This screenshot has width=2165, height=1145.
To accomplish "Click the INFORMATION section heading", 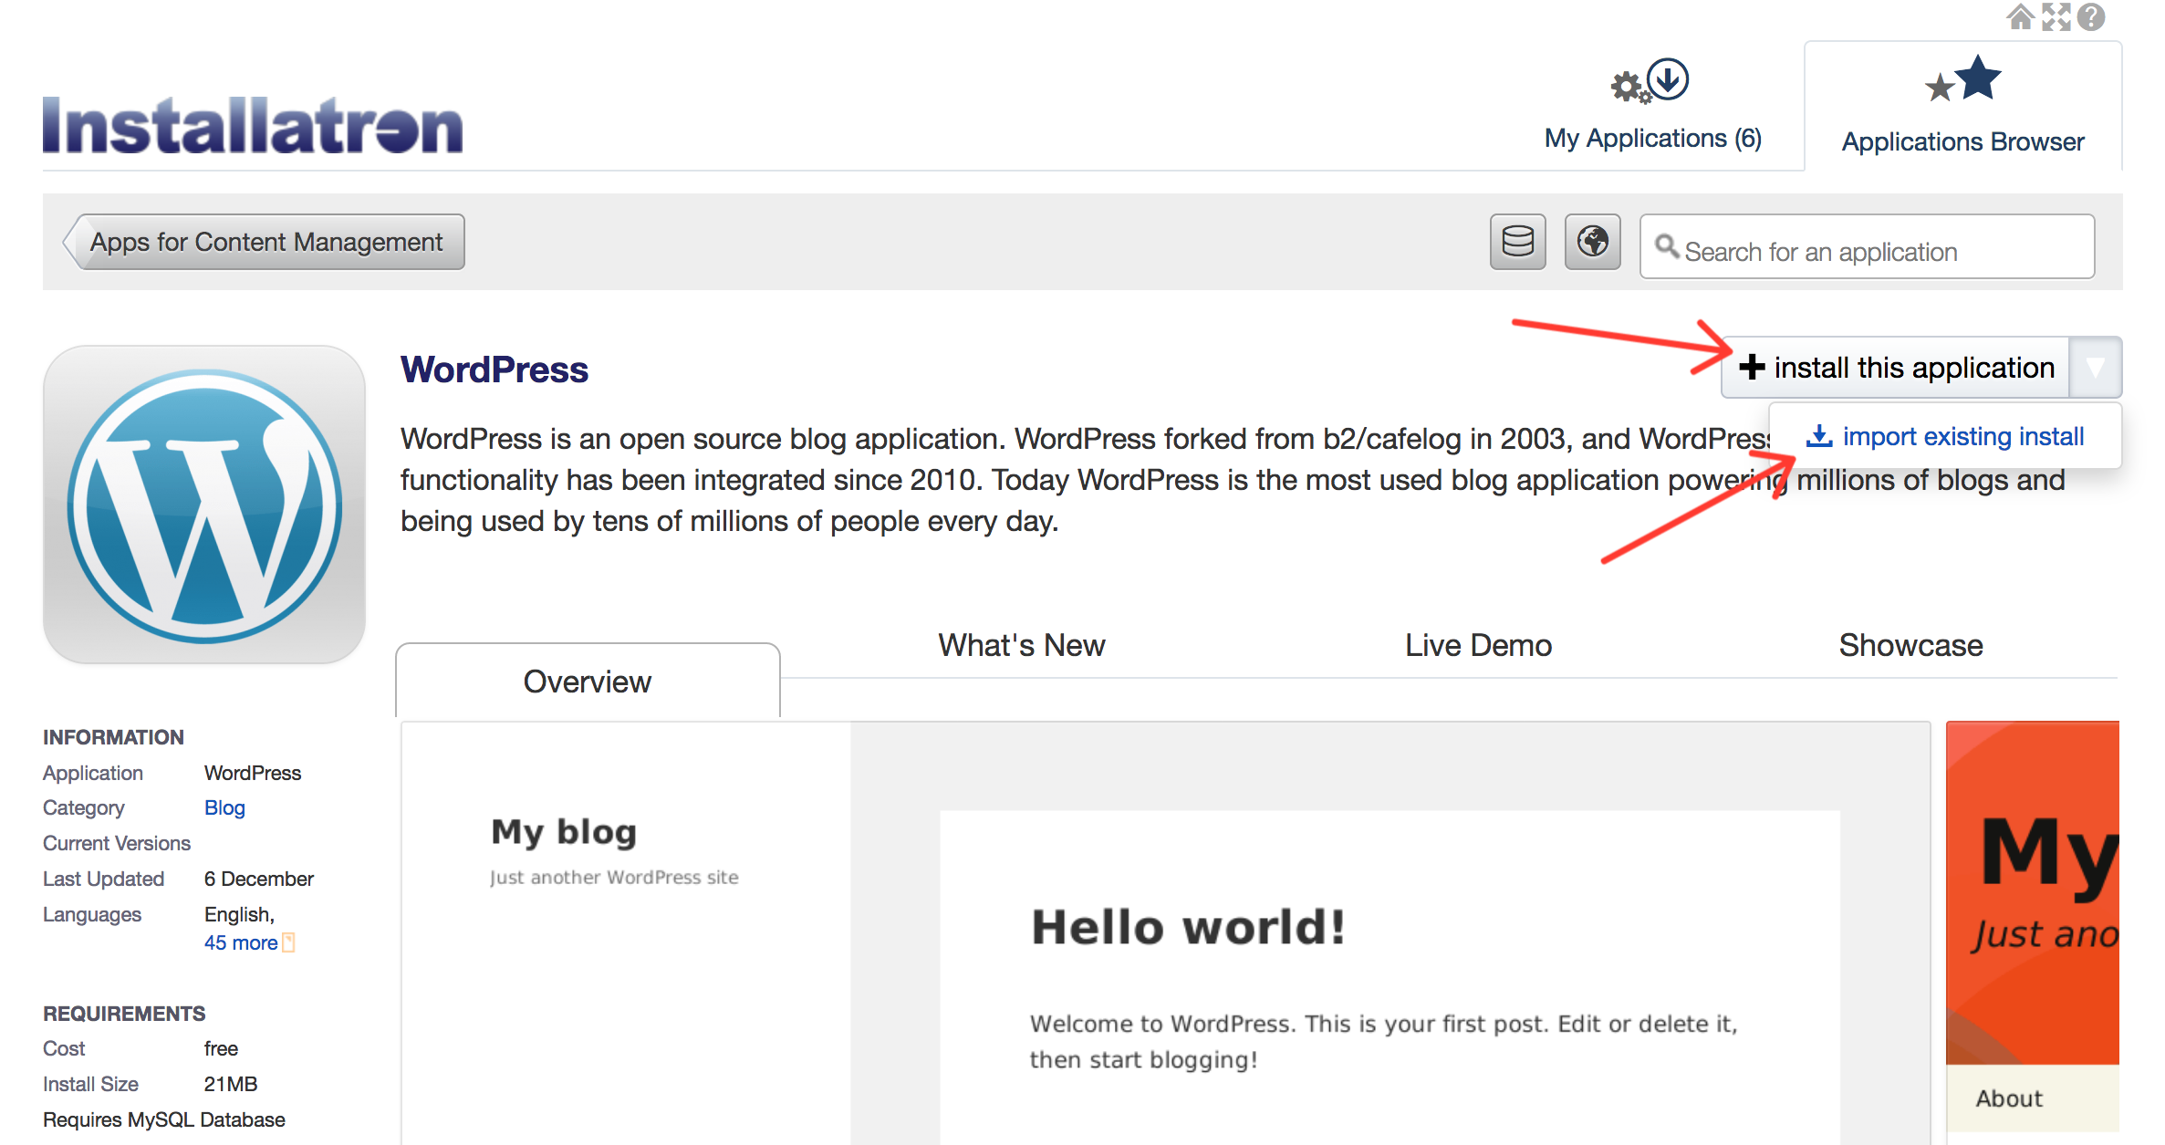I will tap(113, 737).
